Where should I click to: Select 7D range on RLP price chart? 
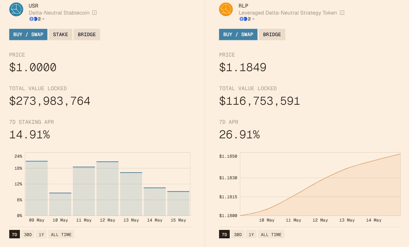click(224, 234)
